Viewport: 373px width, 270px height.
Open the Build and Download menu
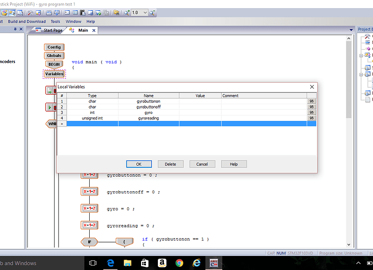coord(26,22)
